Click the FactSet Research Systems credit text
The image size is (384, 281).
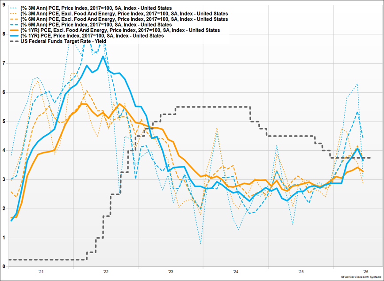point(361,277)
